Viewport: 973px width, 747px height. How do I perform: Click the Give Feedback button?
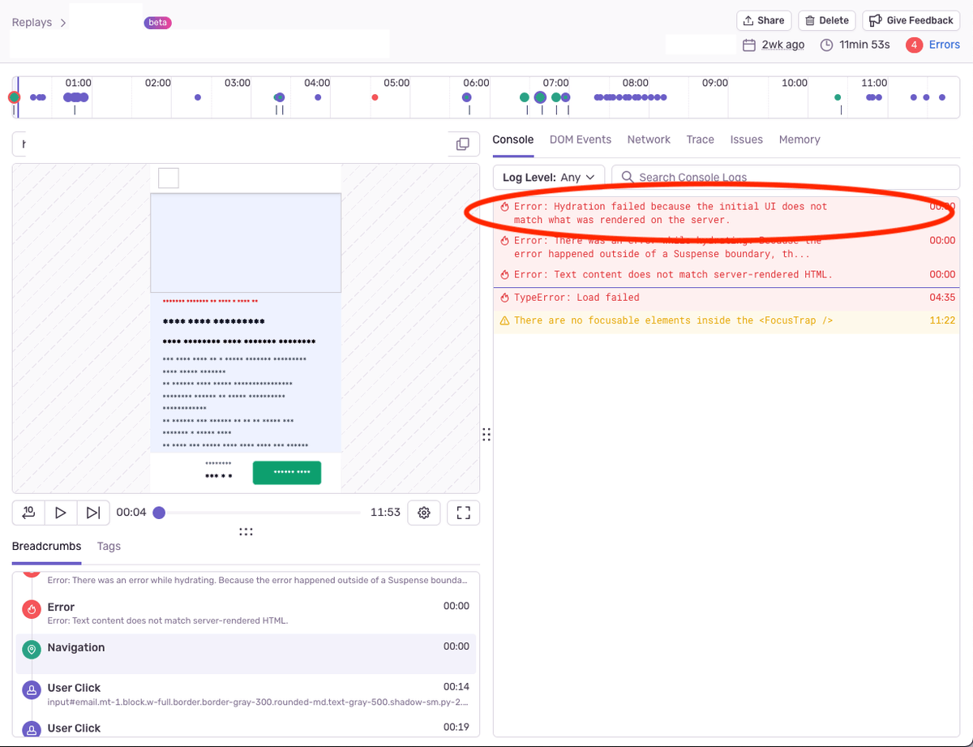pos(911,20)
